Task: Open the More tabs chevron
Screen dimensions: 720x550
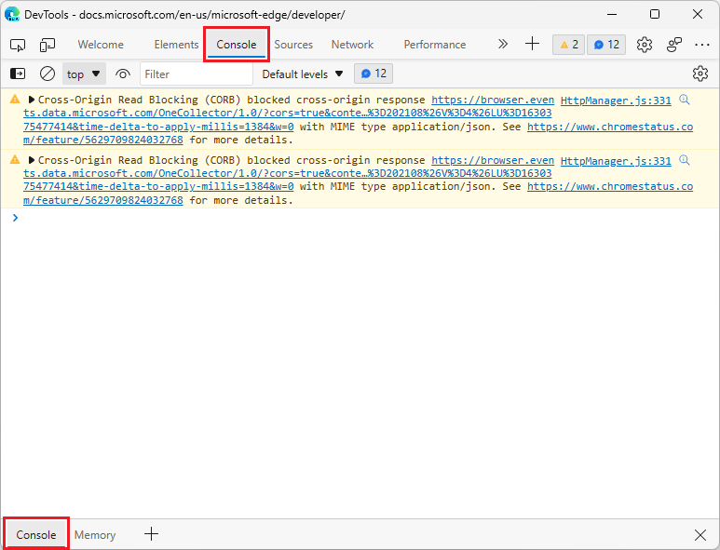Action: [x=503, y=44]
